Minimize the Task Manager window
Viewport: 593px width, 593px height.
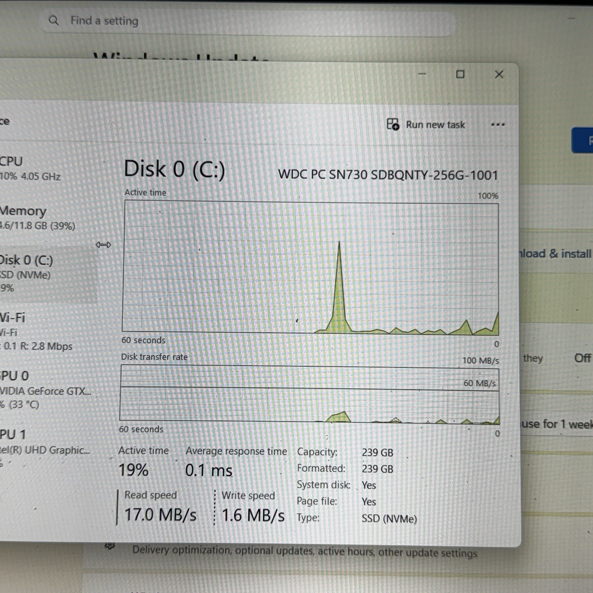[x=422, y=74]
